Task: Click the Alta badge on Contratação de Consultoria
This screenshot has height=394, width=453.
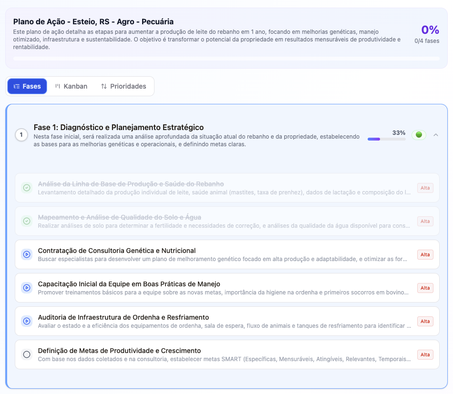Action: [x=425, y=254]
